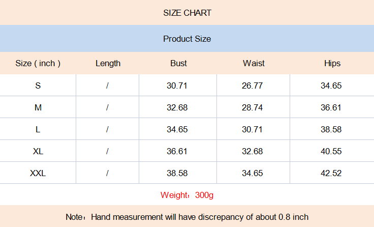Click the Length column header

click(108, 64)
